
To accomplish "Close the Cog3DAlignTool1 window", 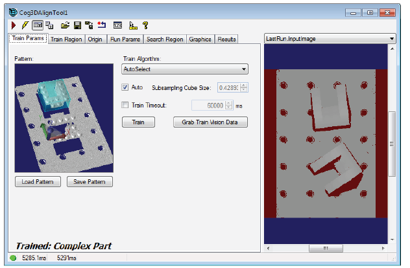I will 387,12.
